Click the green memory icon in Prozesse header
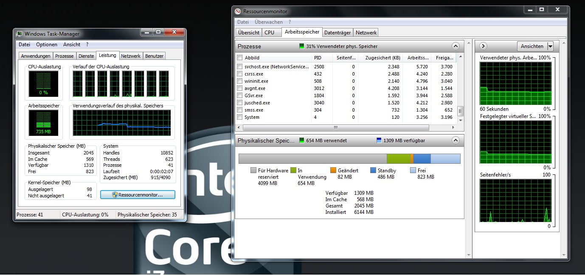This screenshot has height=275, width=585. pos(302,46)
